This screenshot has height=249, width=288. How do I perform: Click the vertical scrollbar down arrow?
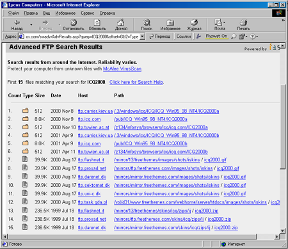point(283,230)
